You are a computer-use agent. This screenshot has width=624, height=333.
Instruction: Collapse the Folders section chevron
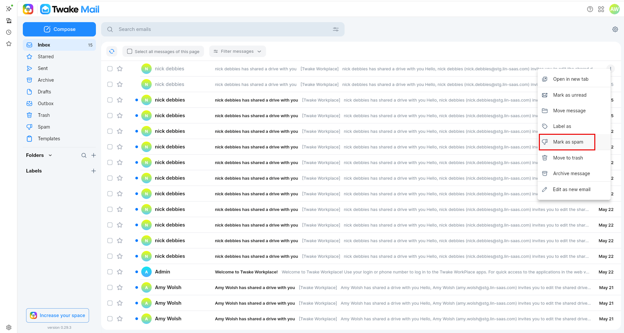tap(50, 155)
